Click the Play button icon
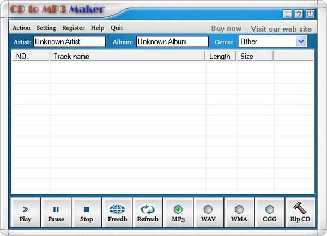Screen dimensions: 327x236 click(25, 209)
